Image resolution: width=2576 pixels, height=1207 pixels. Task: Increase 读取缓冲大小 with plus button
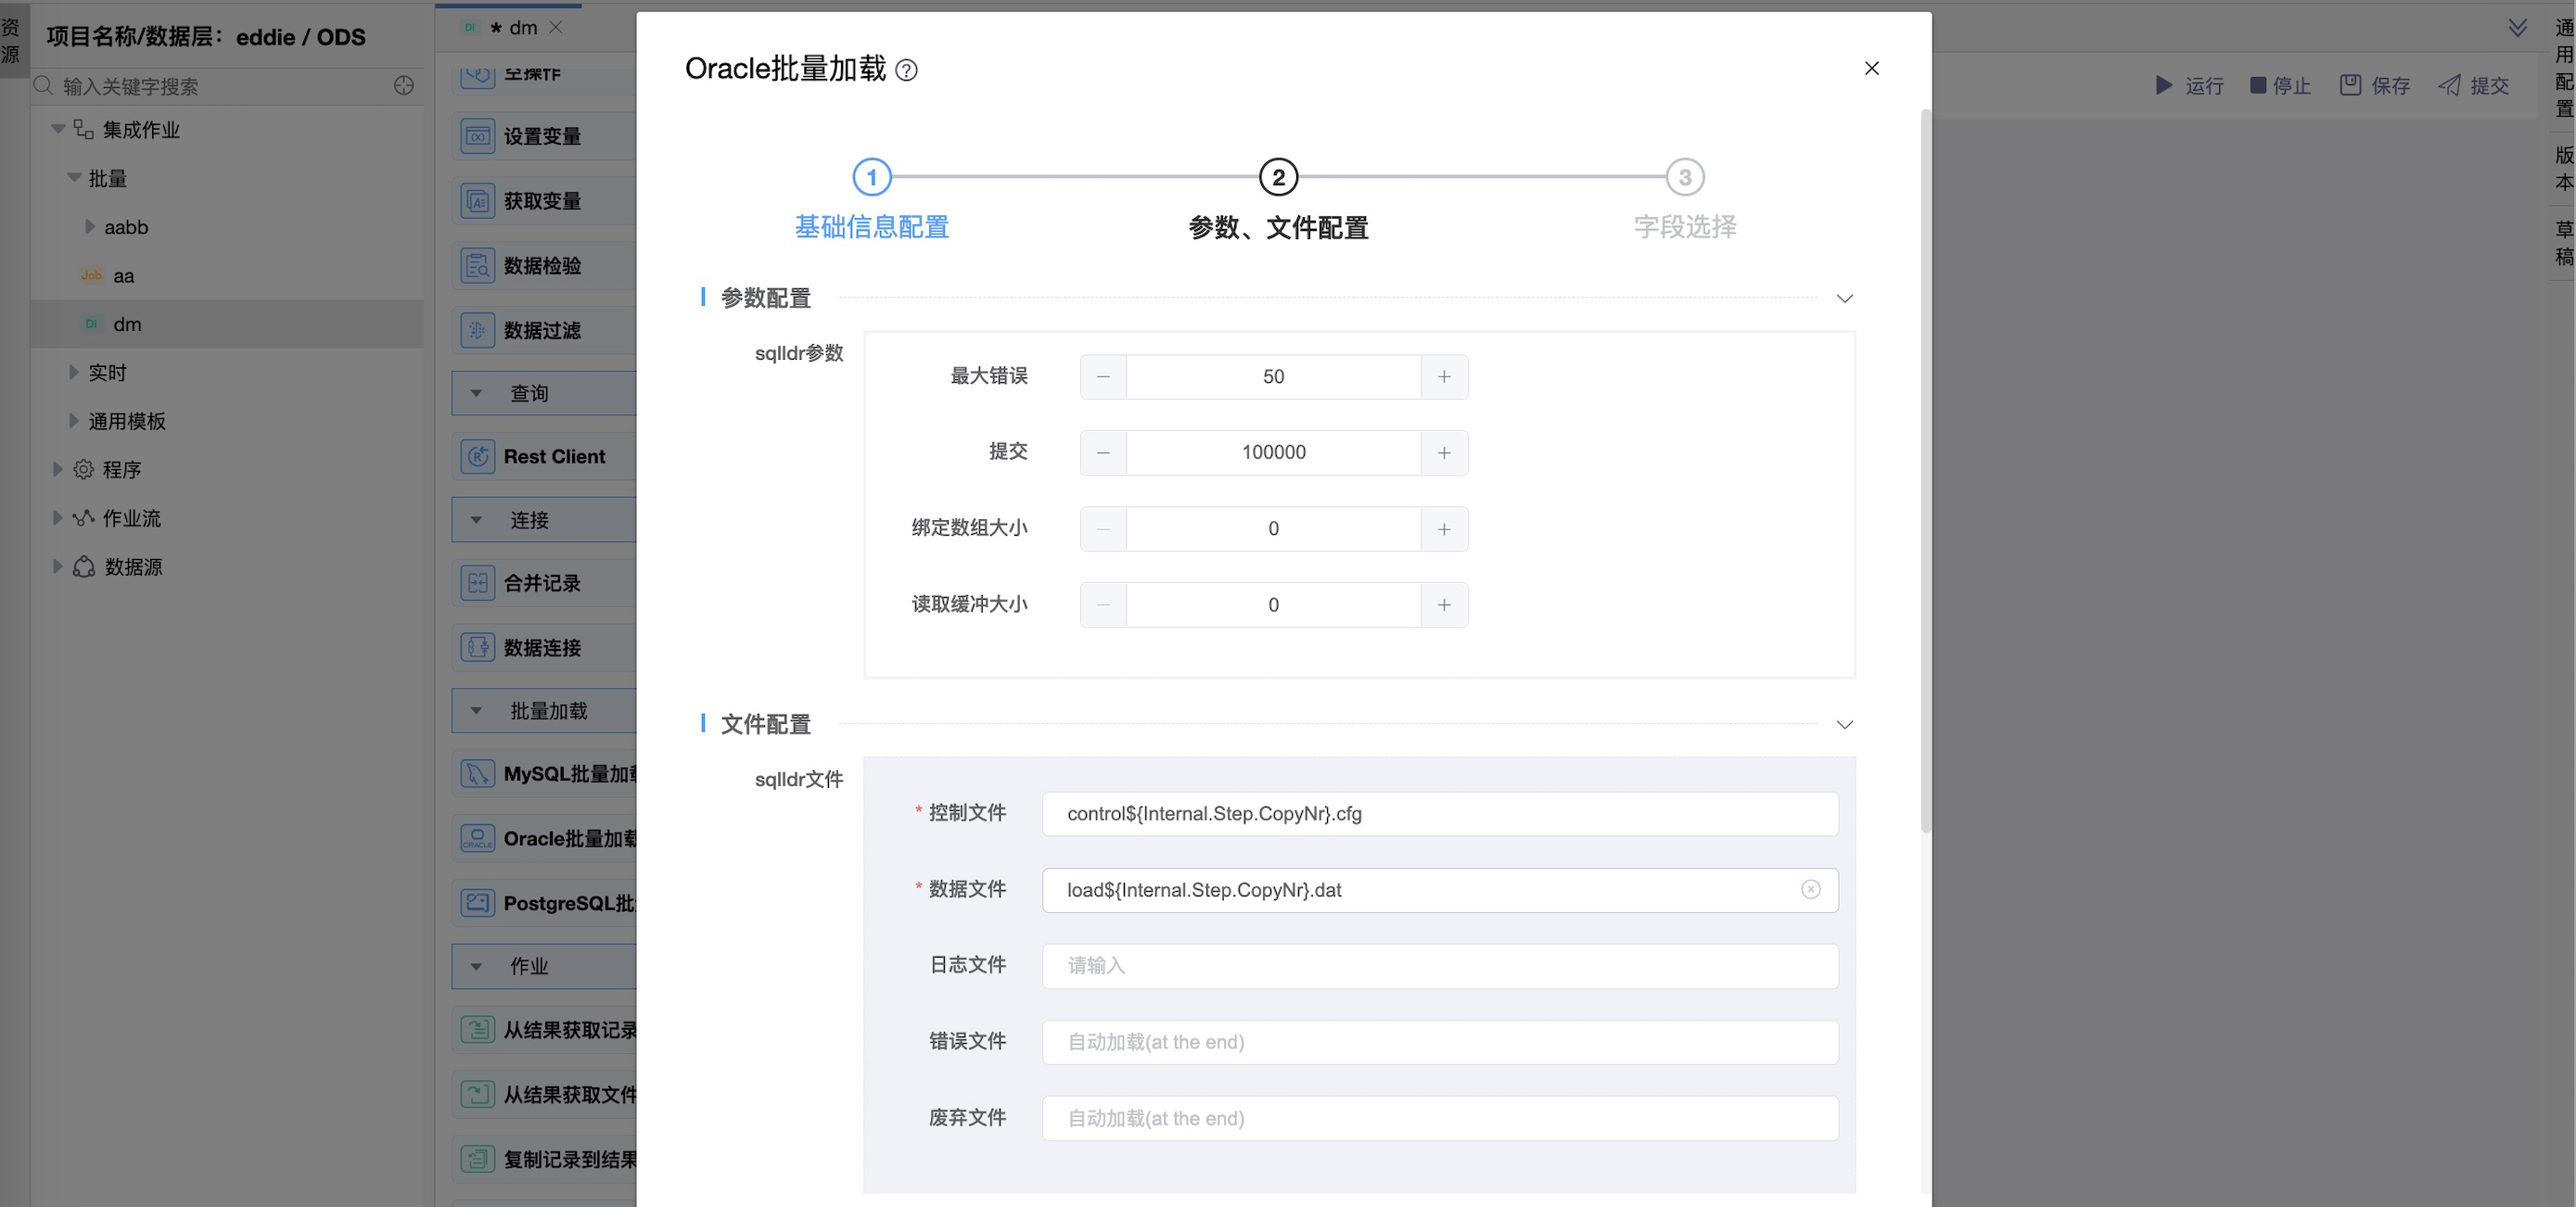click(1443, 605)
